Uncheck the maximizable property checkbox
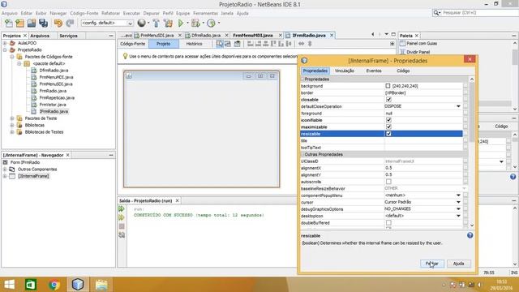The height and width of the screenshot is (292, 519). click(x=388, y=127)
